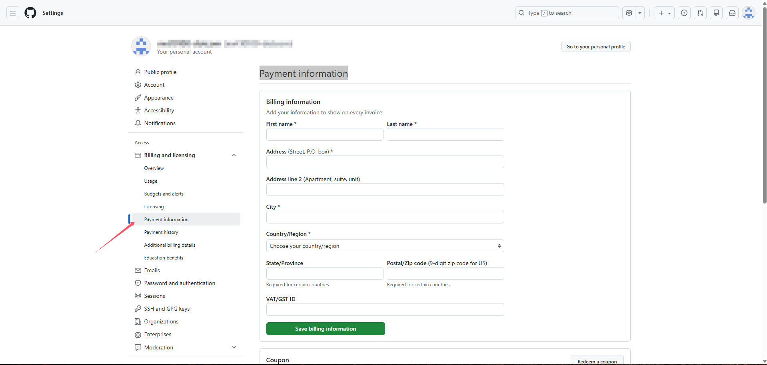
Task: Click the GitHub logo icon
Action: tap(30, 13)
